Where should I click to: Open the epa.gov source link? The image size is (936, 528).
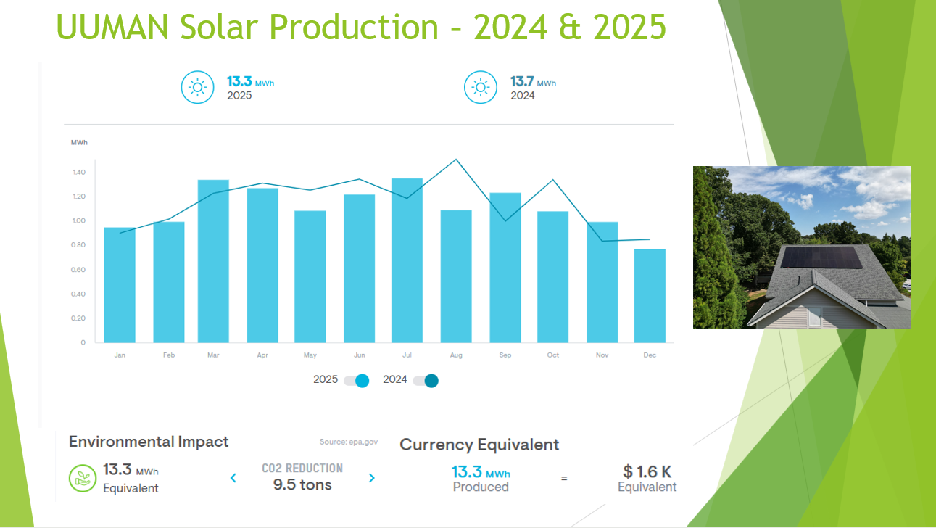[x=348, y=442]
